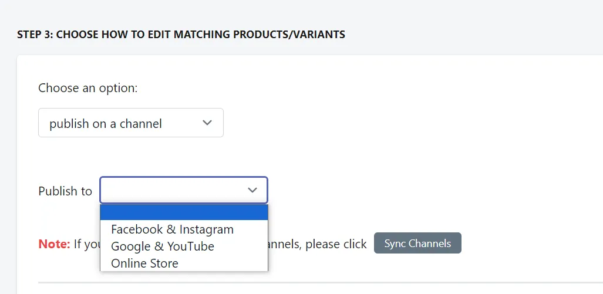The image size is (603, 294).
Task: Click 'MATCHING PRODUCTS/VARIANTS' in the heading
Action: click(x=260, y=35)
